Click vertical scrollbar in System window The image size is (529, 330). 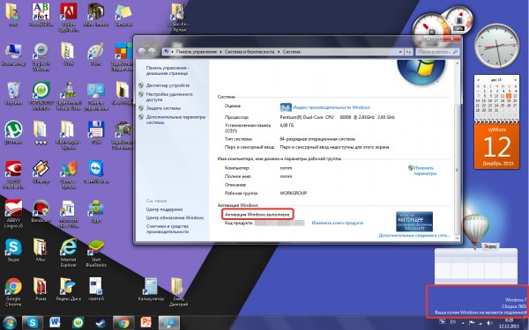457,147
